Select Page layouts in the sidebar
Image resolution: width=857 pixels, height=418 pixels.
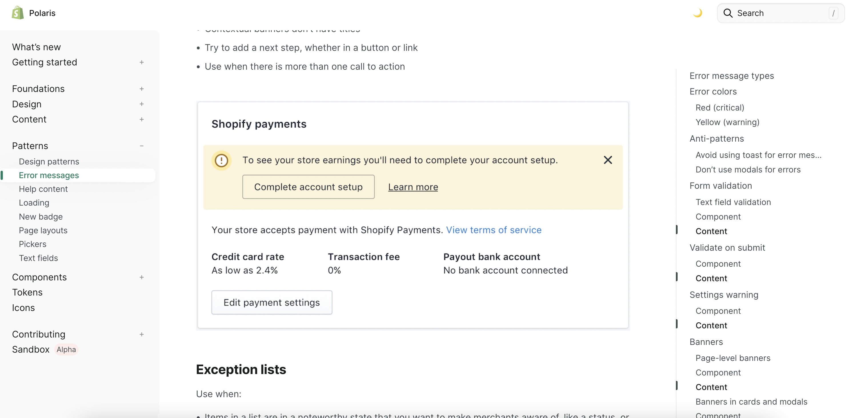coord(43,230)
